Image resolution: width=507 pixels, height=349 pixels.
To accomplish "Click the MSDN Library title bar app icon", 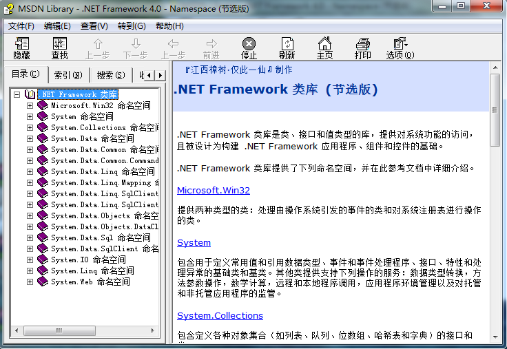I will point(9,8).
